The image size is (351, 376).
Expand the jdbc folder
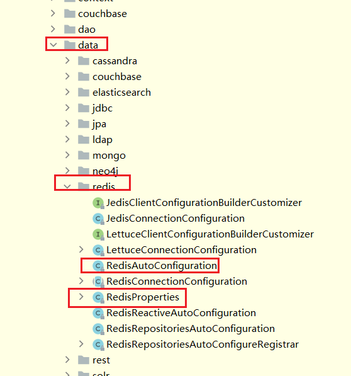tap(67, 108)
